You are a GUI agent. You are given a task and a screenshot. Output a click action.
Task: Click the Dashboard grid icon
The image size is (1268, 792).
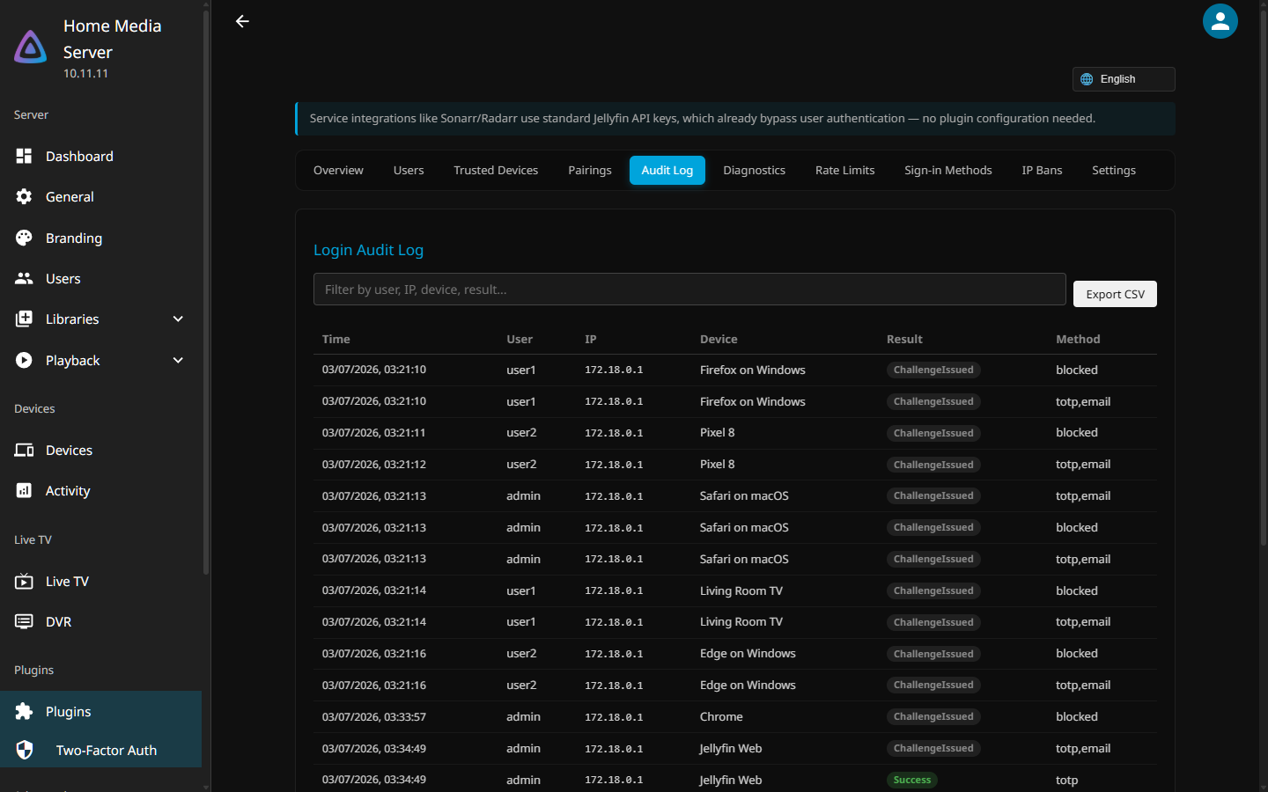pos(24,156)
